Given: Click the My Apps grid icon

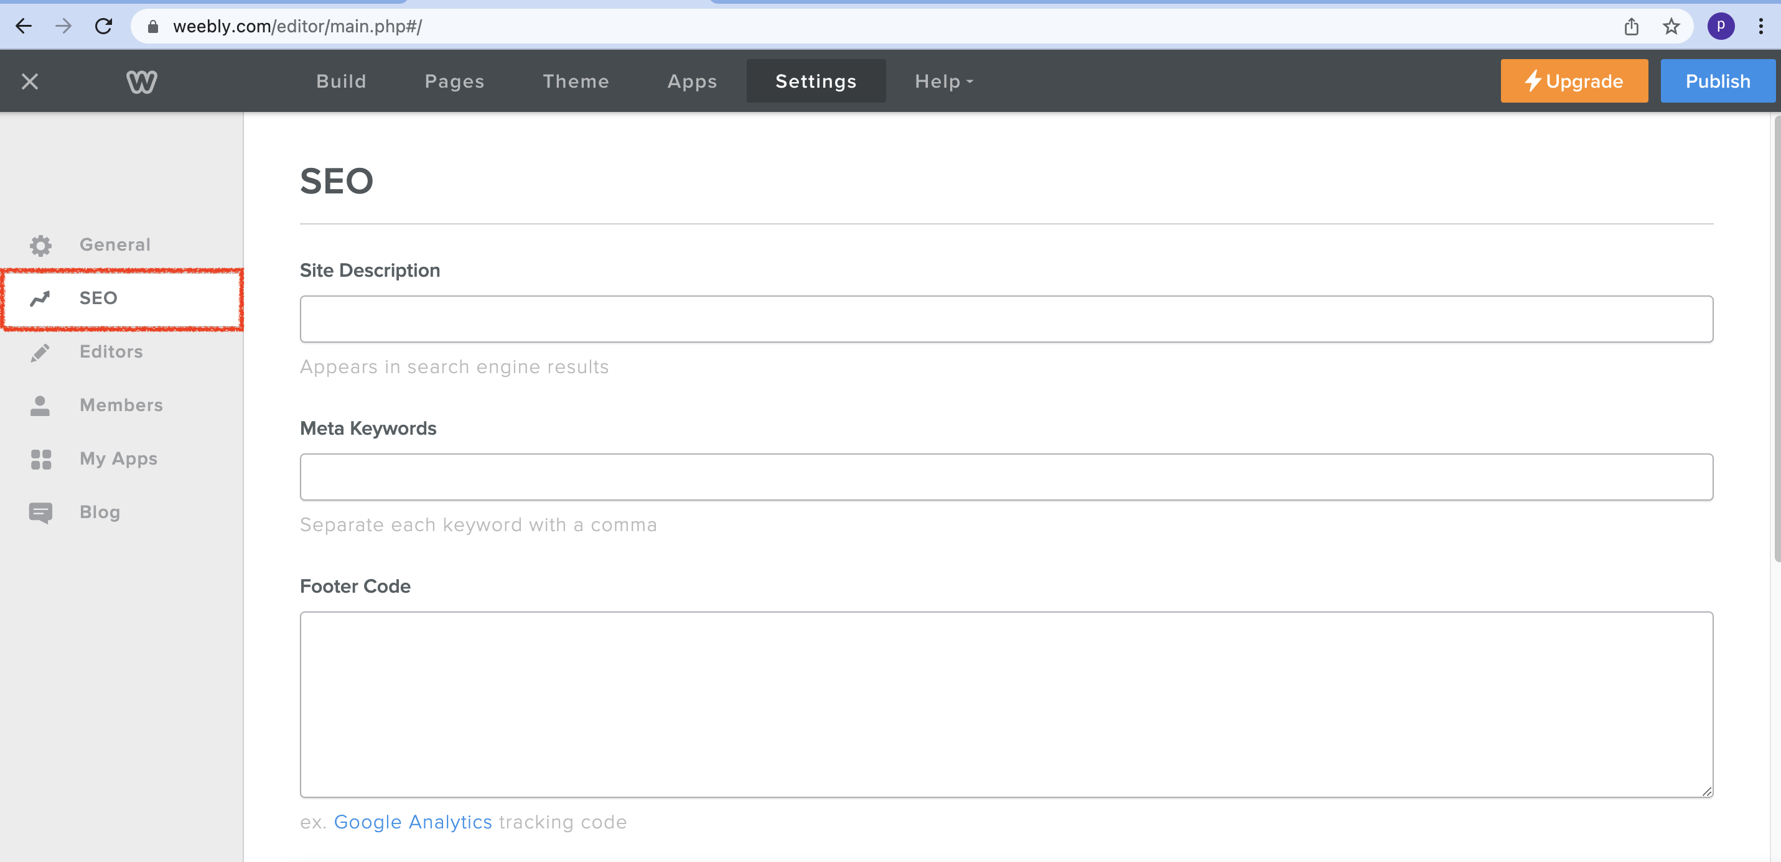Looking at the screenshot, I should point(41,459).
